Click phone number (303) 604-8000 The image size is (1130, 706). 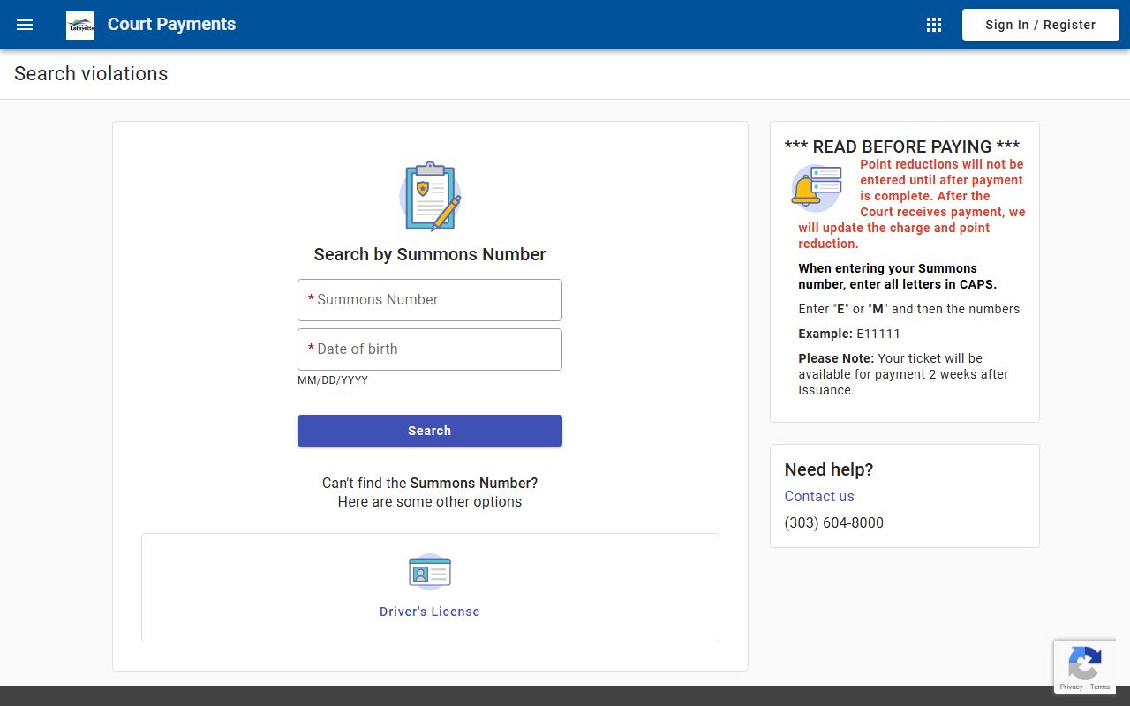[x=833, y=522]
